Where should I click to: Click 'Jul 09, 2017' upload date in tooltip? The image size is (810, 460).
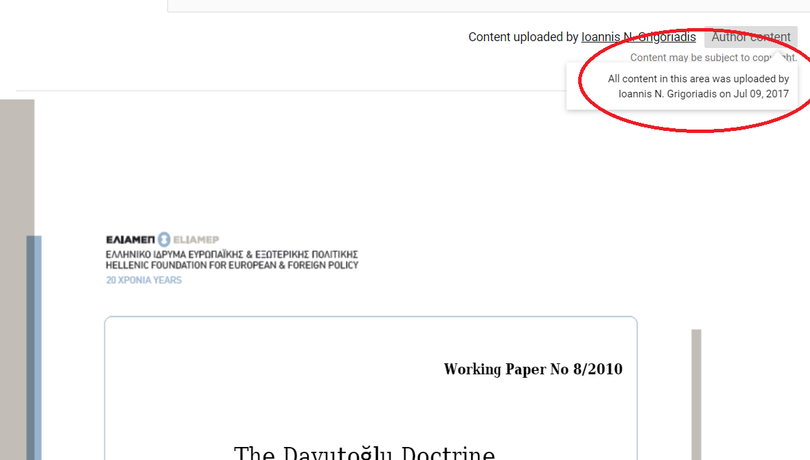click(x=761, y=94)
